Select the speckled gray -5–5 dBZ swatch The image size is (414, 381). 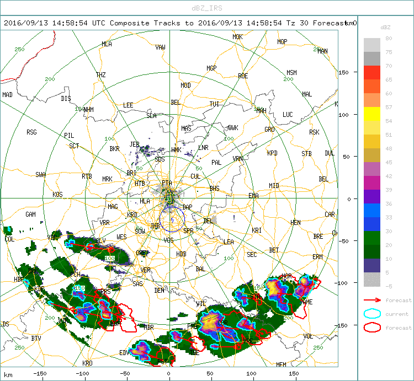[x=372, y=279]
